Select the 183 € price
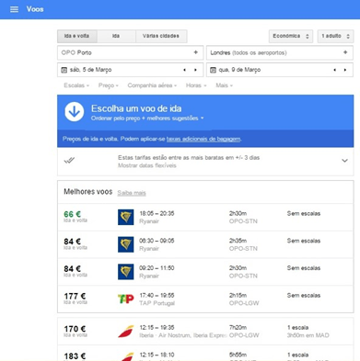 [75, 356]
